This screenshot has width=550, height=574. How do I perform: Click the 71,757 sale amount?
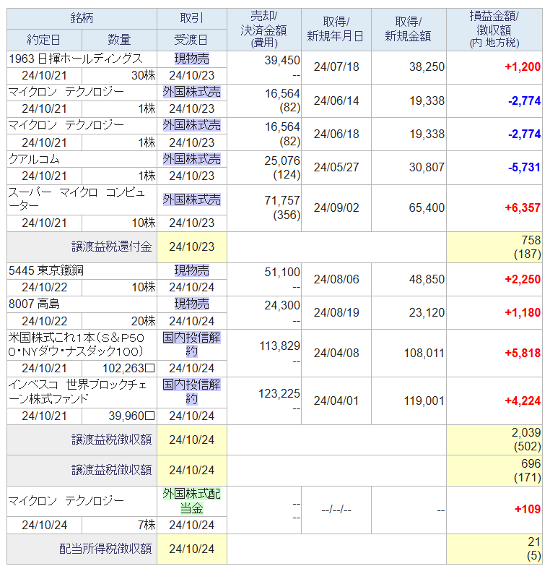point(282,200)
